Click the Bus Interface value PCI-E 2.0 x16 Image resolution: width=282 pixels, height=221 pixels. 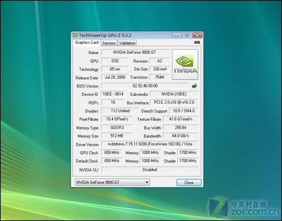174,103
